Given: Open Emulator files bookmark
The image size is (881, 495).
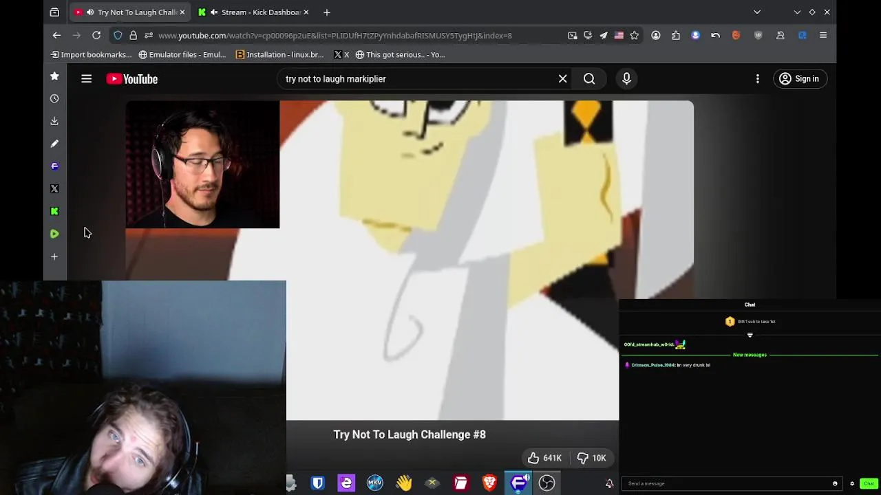Looking at the screenshot, I should (x=182, y=54).
